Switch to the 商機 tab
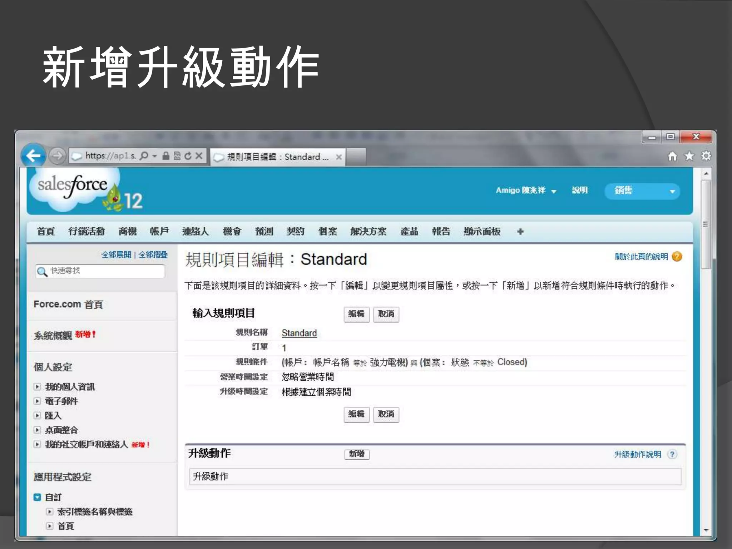This screenshot has height=549, width=732. [128, 232]
